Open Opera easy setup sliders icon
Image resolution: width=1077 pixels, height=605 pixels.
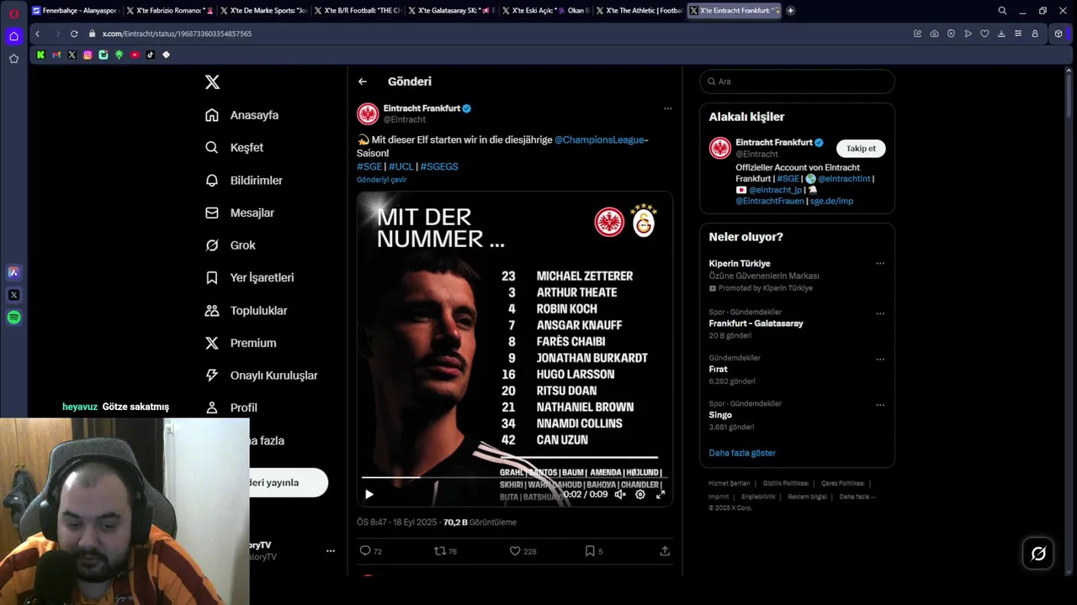pyautogui.click(x=1018, y=34)
